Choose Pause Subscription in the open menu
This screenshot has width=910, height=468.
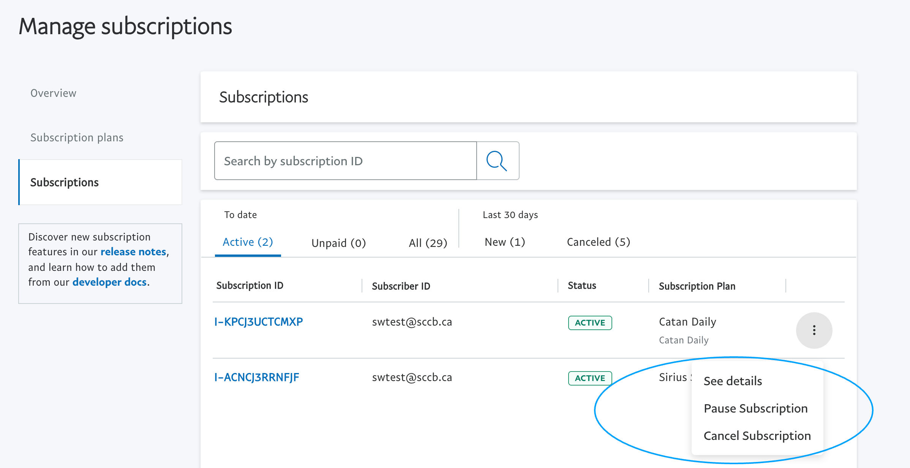(x=756, y=408)
